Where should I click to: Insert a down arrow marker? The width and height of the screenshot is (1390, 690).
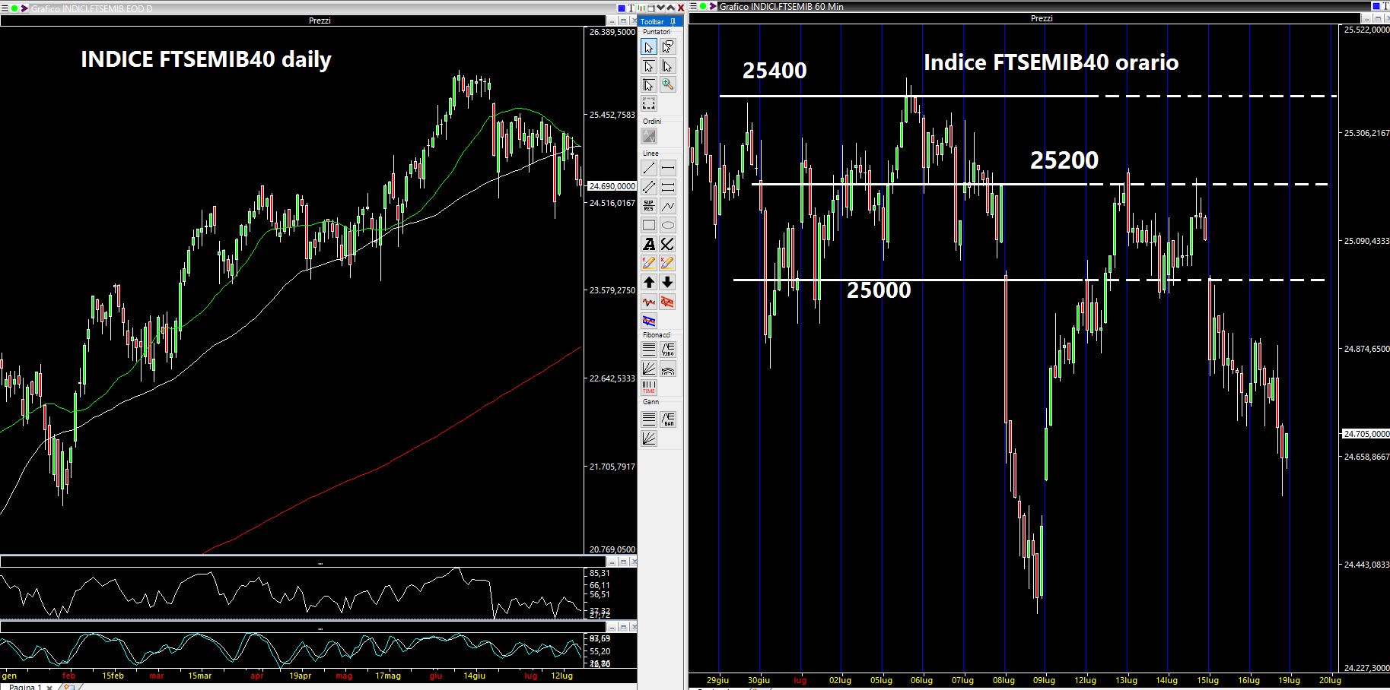click(x=668, y=282)
